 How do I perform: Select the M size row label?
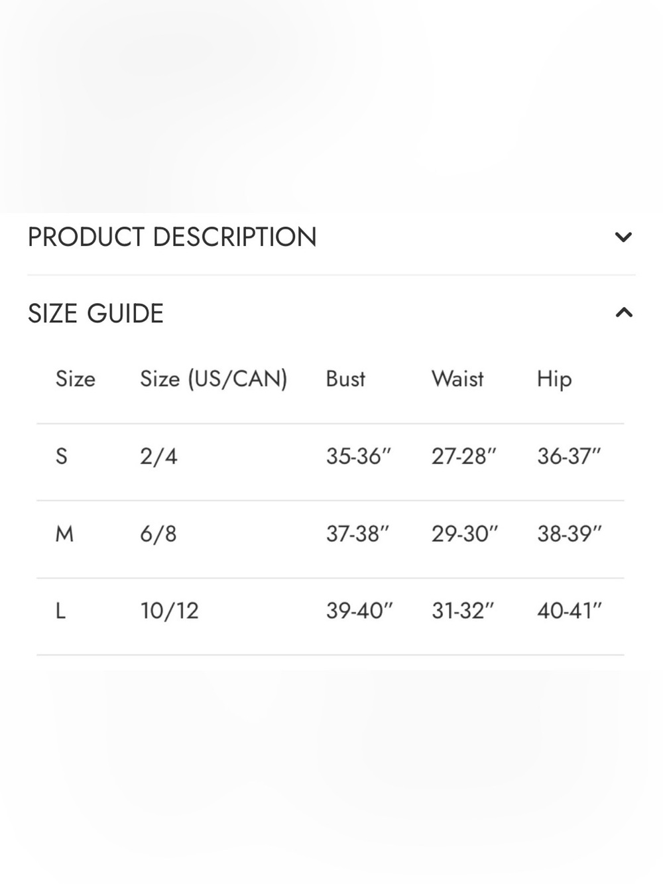coord(64,534)
